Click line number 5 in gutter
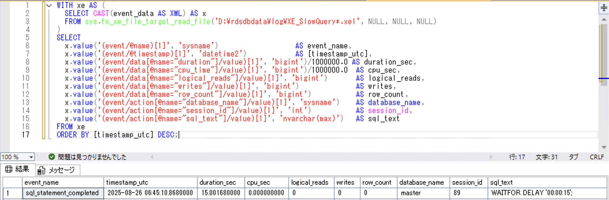The height and width of the screenshot is (200, 609). pyautogui.click(x=27, y=38)
